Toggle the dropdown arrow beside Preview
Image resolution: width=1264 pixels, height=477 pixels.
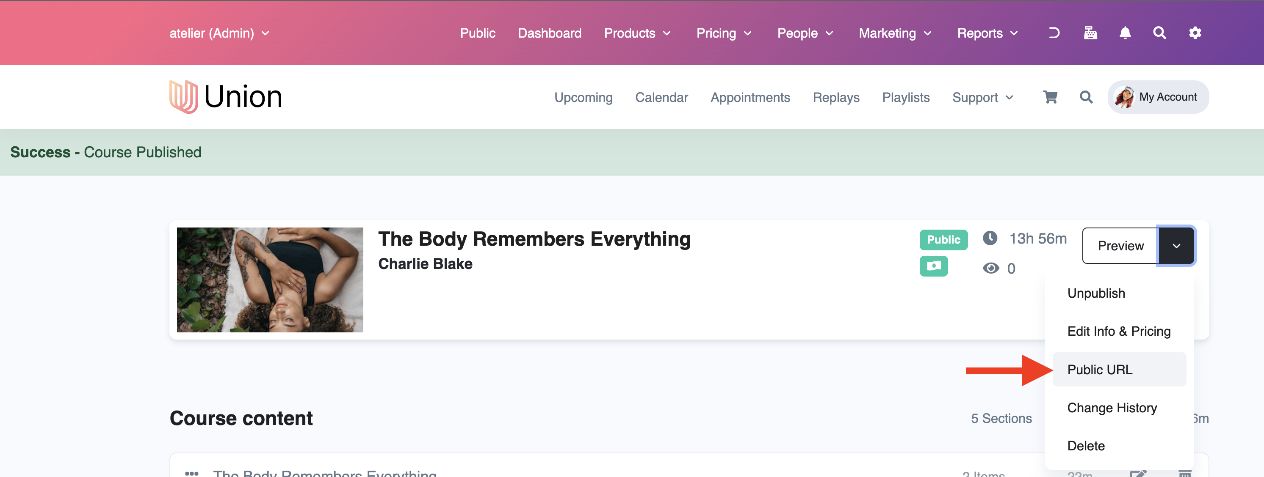[1176, 246]
